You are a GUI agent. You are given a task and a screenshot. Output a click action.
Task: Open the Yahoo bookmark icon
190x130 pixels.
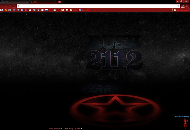click(x=26, y=10)
